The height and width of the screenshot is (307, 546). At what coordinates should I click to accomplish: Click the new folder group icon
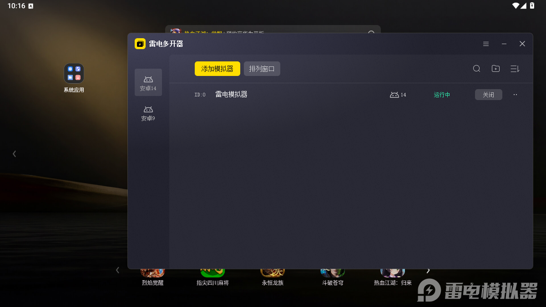point(495,69)
